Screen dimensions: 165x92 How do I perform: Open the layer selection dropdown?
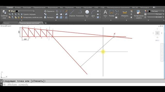point(34,11)
